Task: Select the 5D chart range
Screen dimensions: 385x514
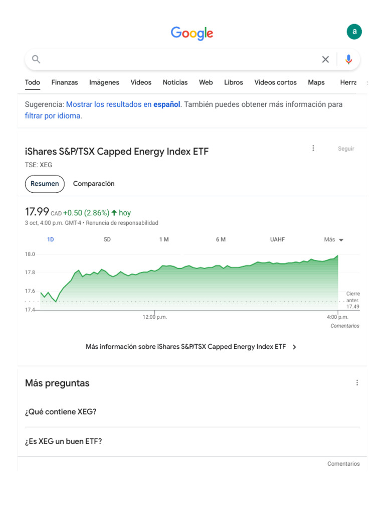Action: click(107, 239)
